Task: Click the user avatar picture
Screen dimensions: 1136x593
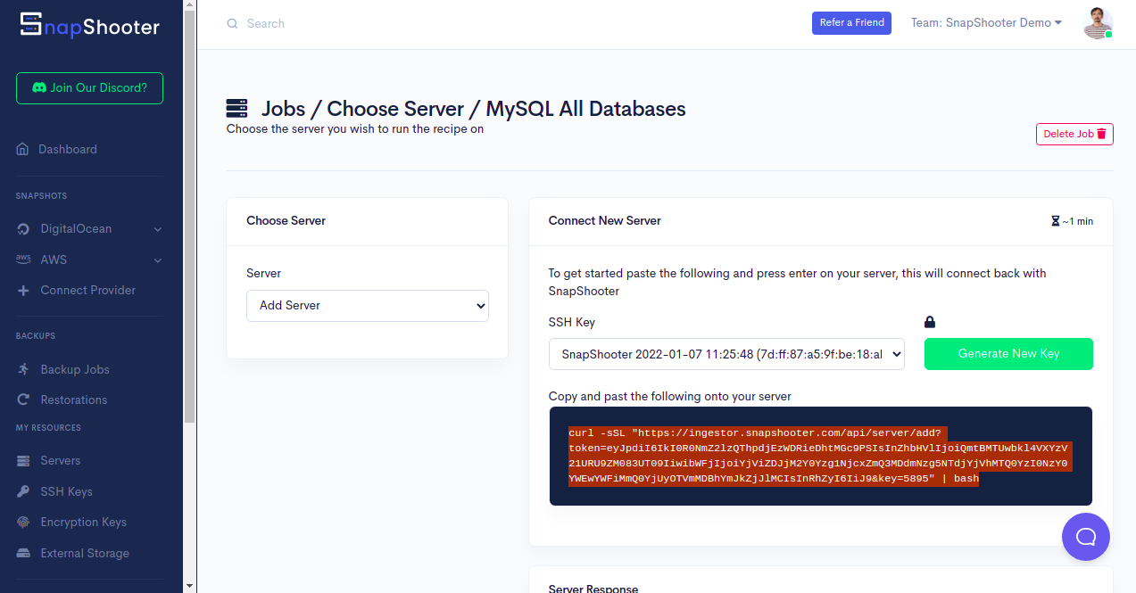Action: (x=1098, y=23)
